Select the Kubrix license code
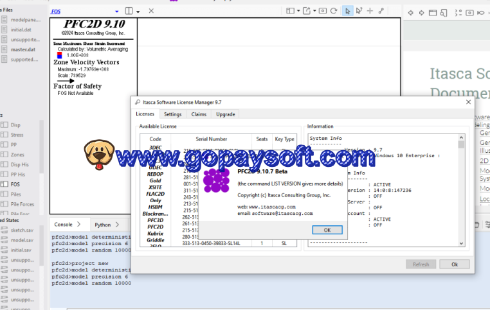The height and width of the screenshot is (310, 490). (x=156, y=234)
